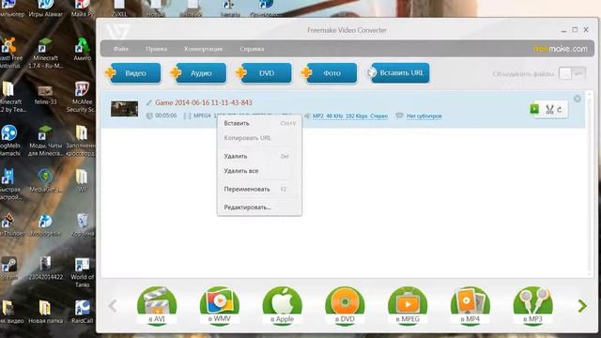
Task: Pick the MP3 output format icon
Action: point(532,306)
